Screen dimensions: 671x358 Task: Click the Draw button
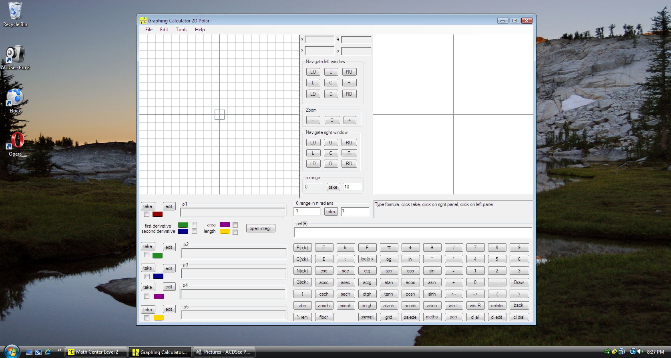(519, 282)
